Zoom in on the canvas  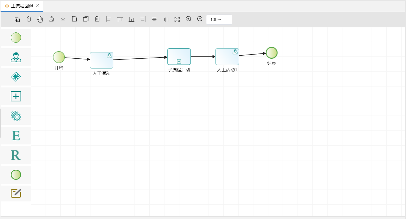pos(188,19)
